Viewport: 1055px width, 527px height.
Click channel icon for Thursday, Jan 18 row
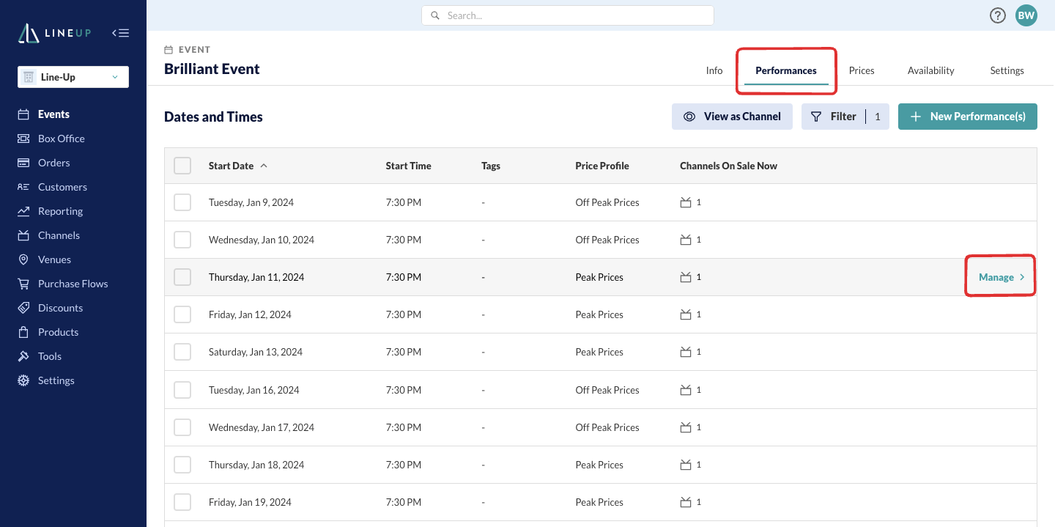coord(686,465)
